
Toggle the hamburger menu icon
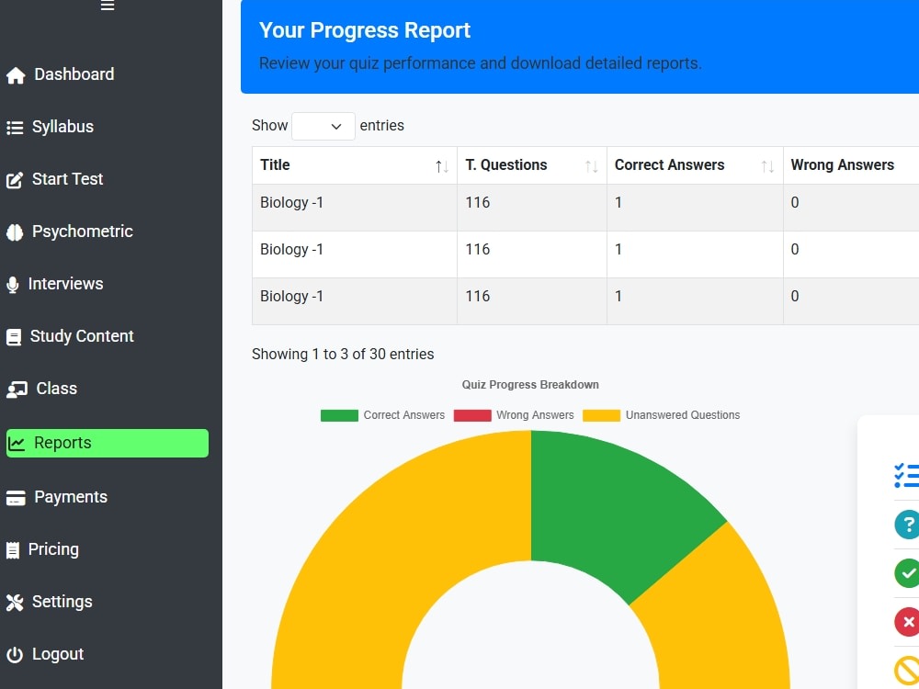(x=108, y=6)
